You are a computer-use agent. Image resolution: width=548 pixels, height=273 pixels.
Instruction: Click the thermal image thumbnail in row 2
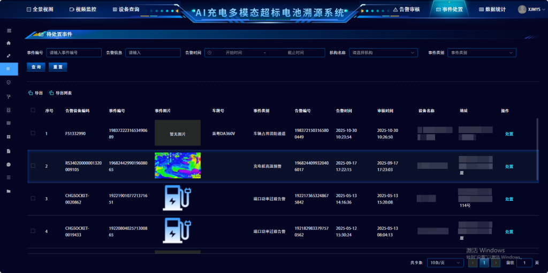pyautogui.click(x=177, y=166)
